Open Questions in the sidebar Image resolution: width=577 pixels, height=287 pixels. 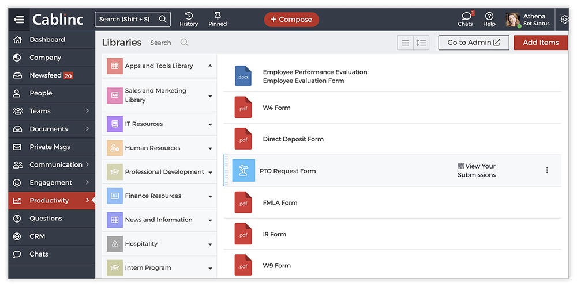pyautogui.click(x=51, y=219)
